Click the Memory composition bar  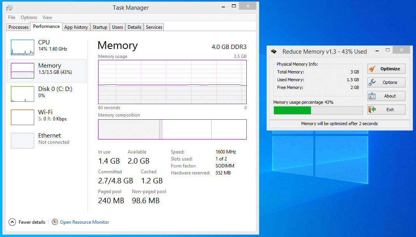point(172,129)
